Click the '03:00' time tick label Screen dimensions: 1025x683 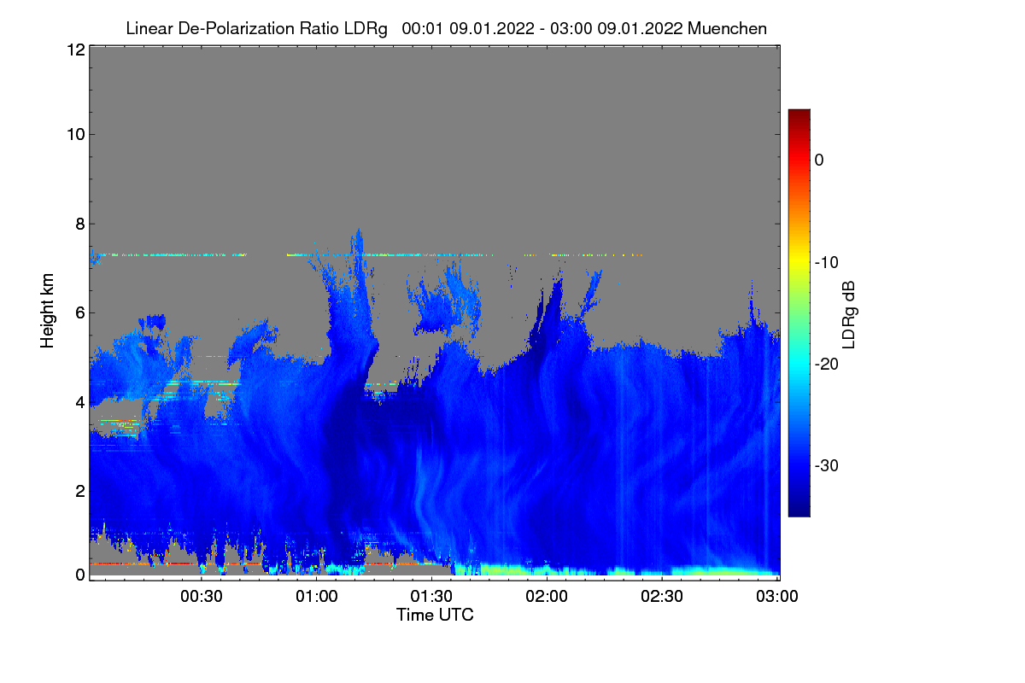coord(776,596)
